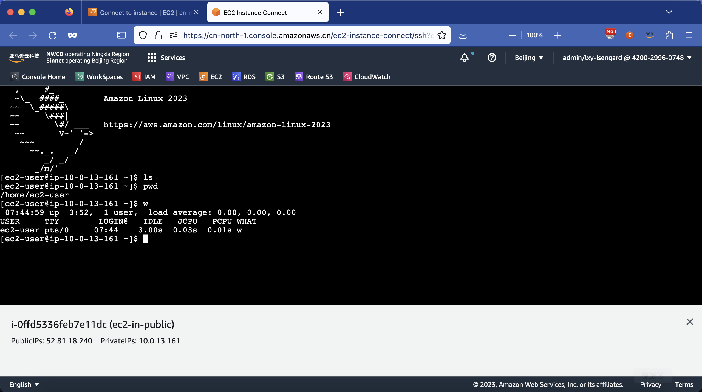Open the AWS Services menu
Viewport: 702px width, 392px height.
coord(166,58)
